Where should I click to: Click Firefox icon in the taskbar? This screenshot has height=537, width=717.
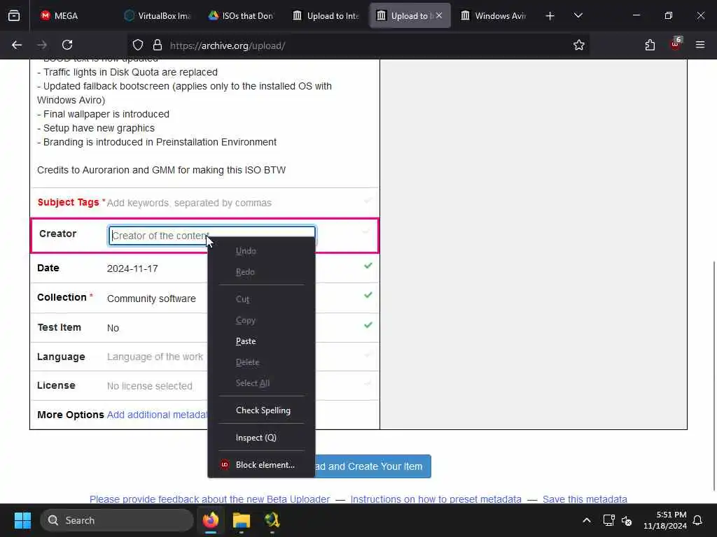(x=211, y=520)
